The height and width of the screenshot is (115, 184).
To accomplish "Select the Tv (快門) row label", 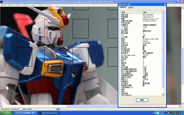I will coord(124,27).
